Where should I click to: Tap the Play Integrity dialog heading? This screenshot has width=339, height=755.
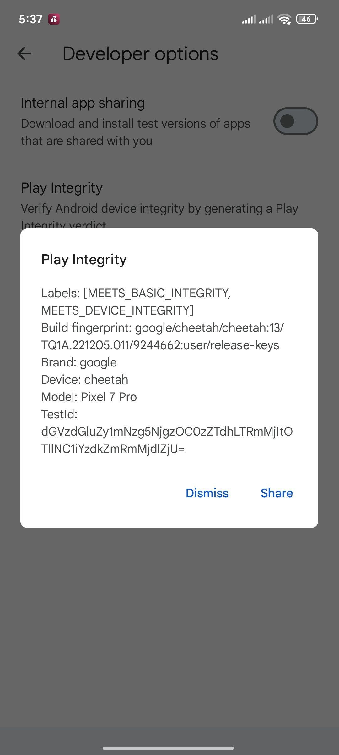coord(84,260)
